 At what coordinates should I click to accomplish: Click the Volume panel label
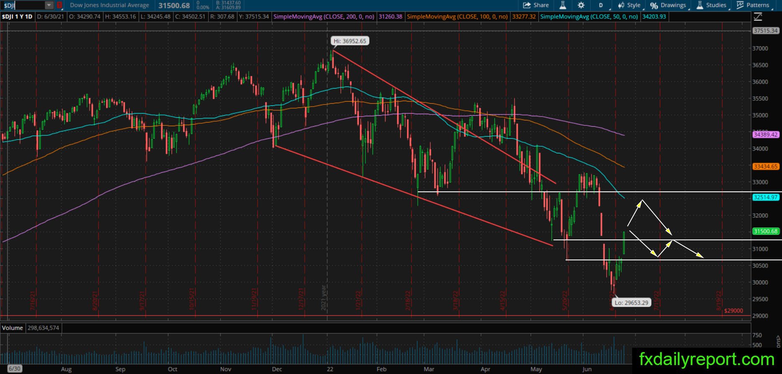click(13, 328)
